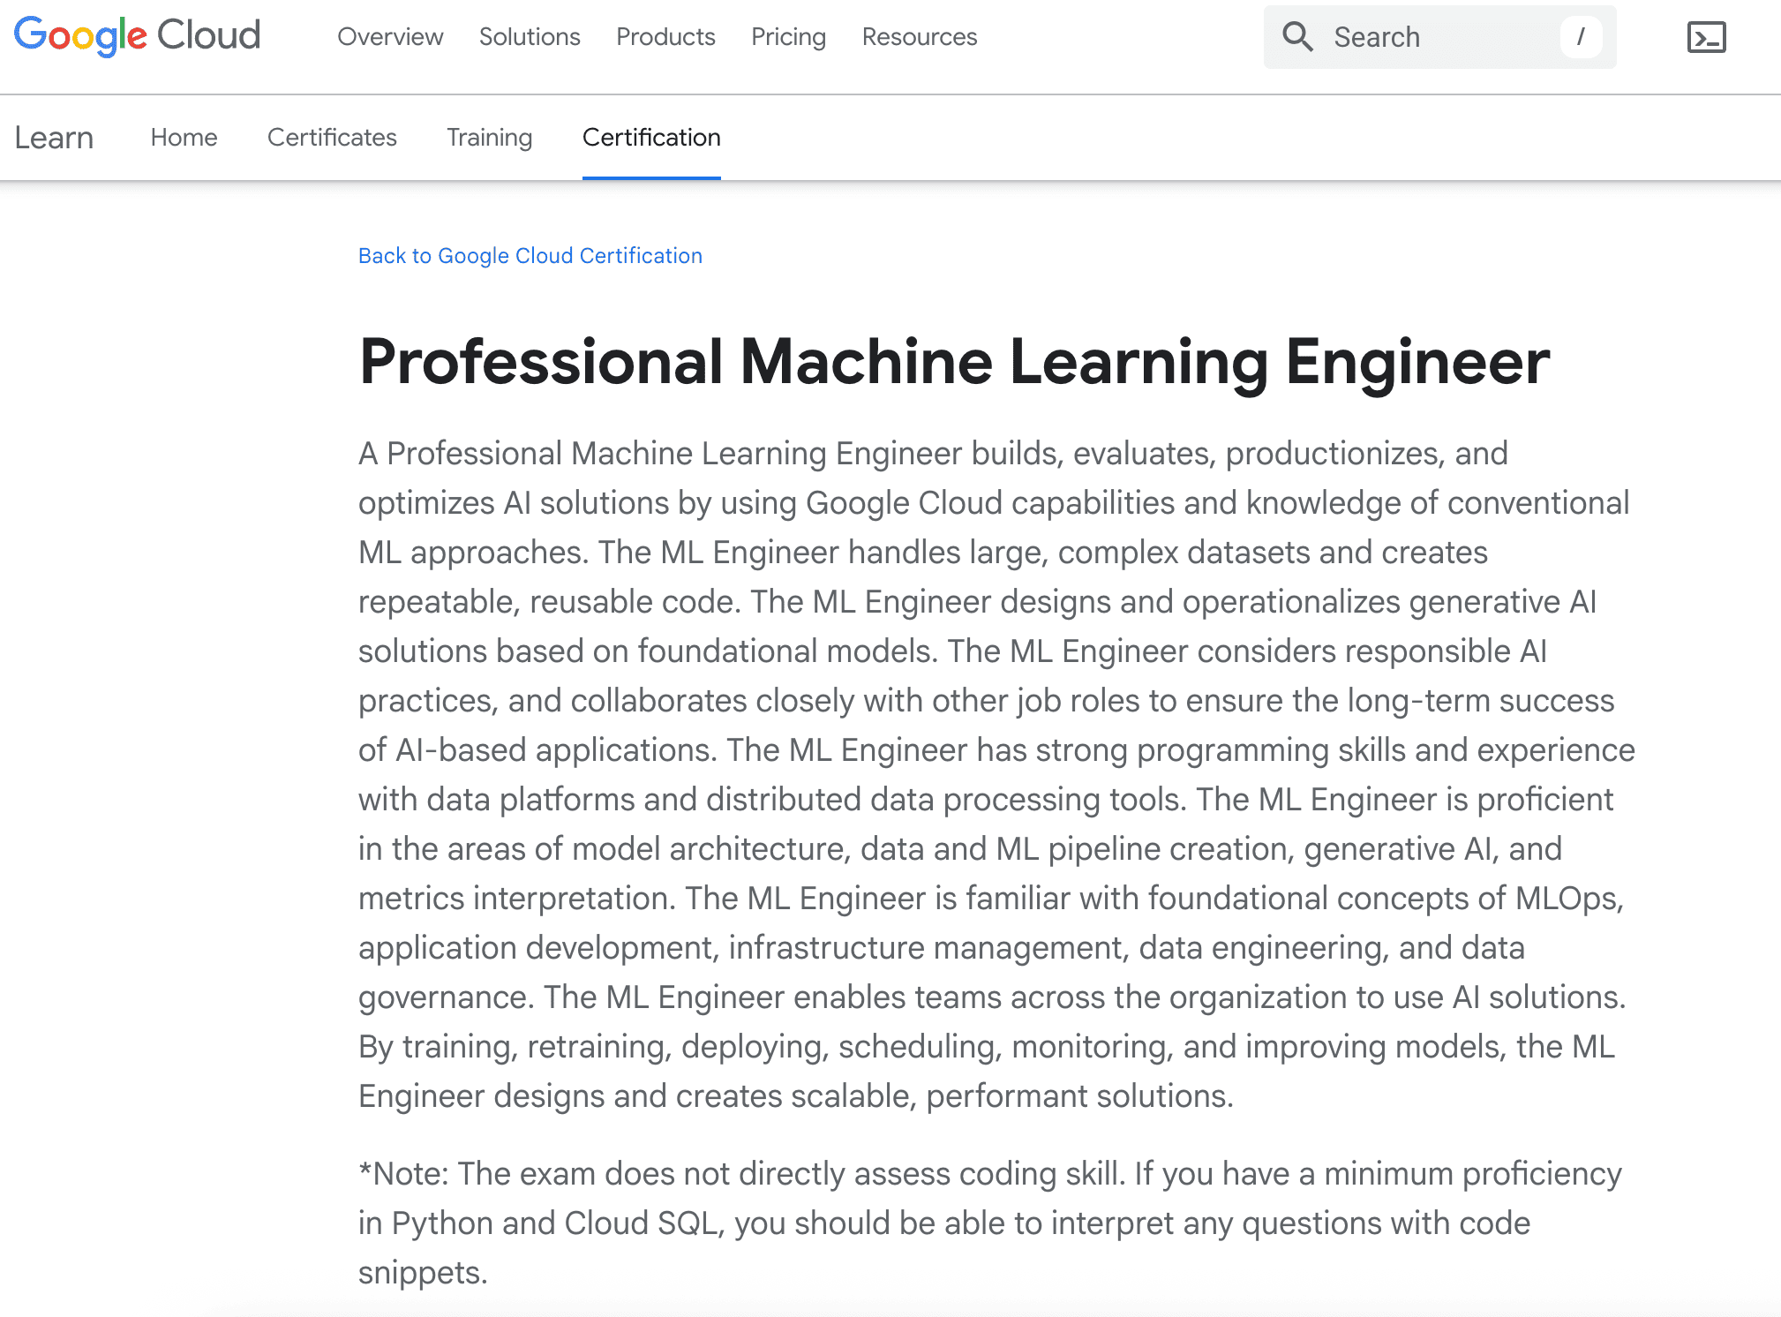Follow Back to Google Cloud Certification link
The width and height of the screenshot is (1781, 1317).
[530, 255]
